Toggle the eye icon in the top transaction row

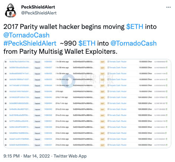pyautogui.click(x=6, y=62)
